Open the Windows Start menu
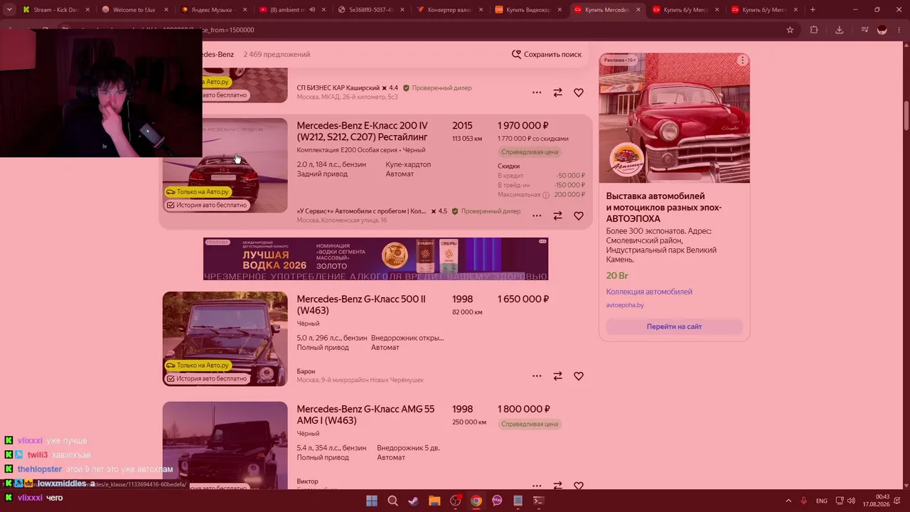Viewport: 910px width, 512px height. point(372,501)
